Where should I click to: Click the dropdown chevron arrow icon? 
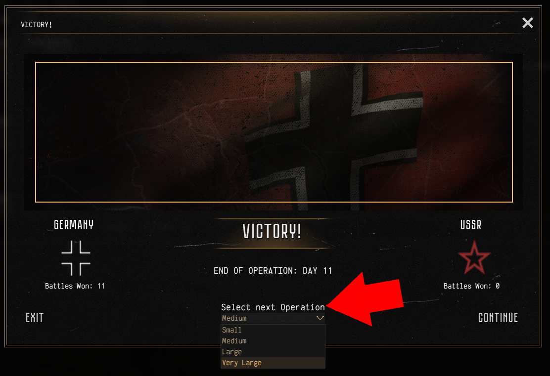pos(320,318)
